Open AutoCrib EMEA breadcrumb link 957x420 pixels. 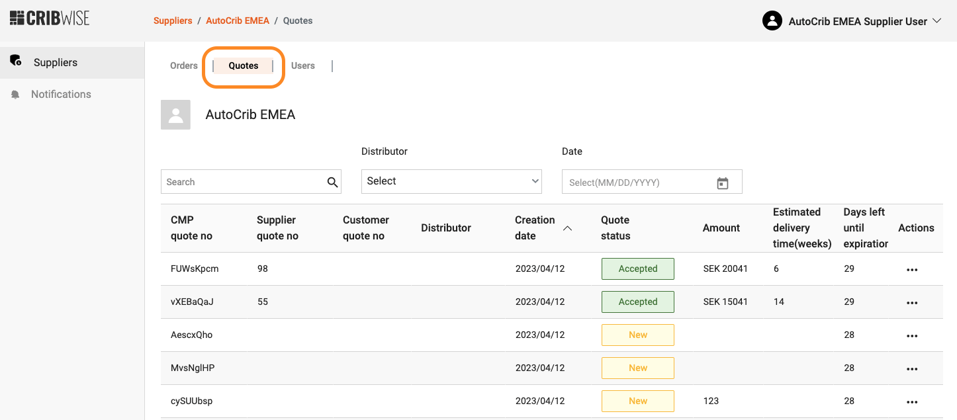(x=238, y=21)
